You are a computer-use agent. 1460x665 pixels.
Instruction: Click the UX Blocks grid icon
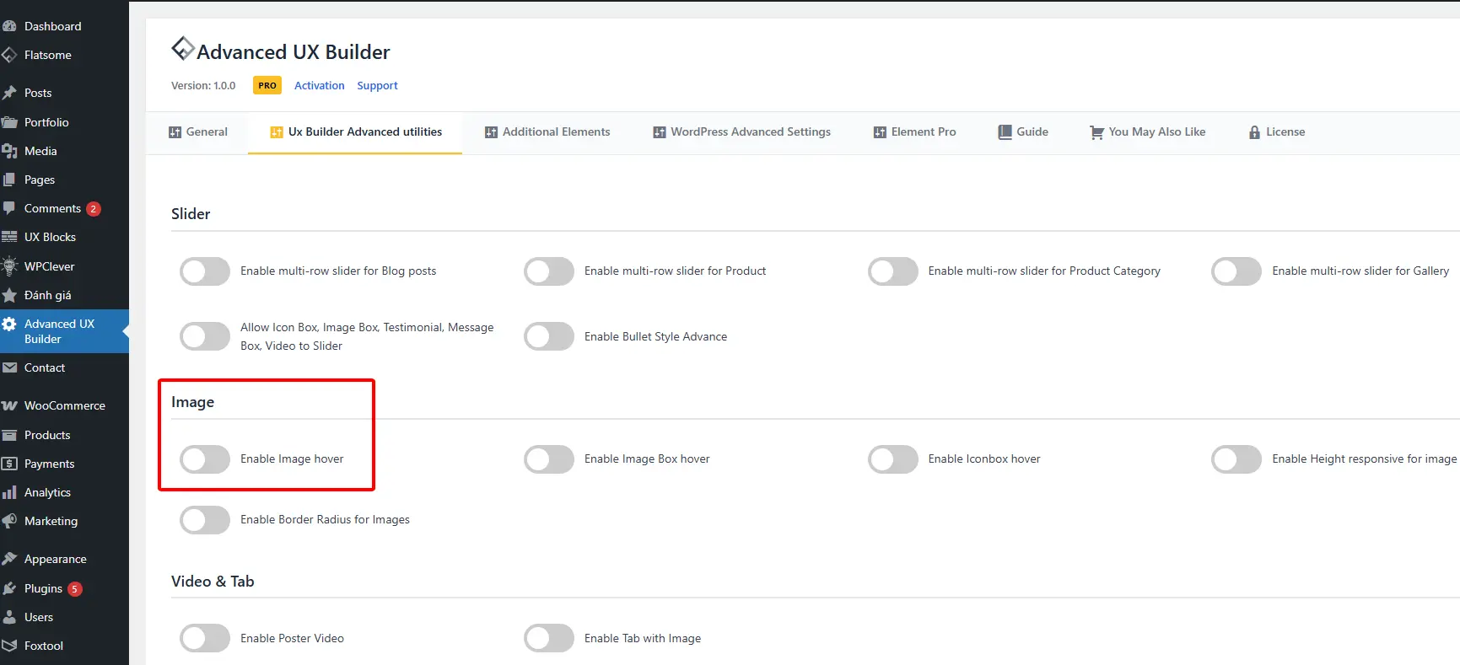pyautogui.click(x=10, y=237)
